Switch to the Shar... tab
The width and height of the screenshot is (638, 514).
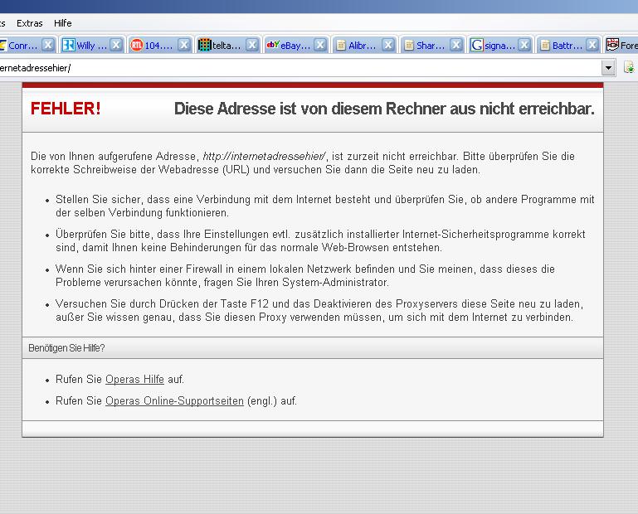point(432,45)
